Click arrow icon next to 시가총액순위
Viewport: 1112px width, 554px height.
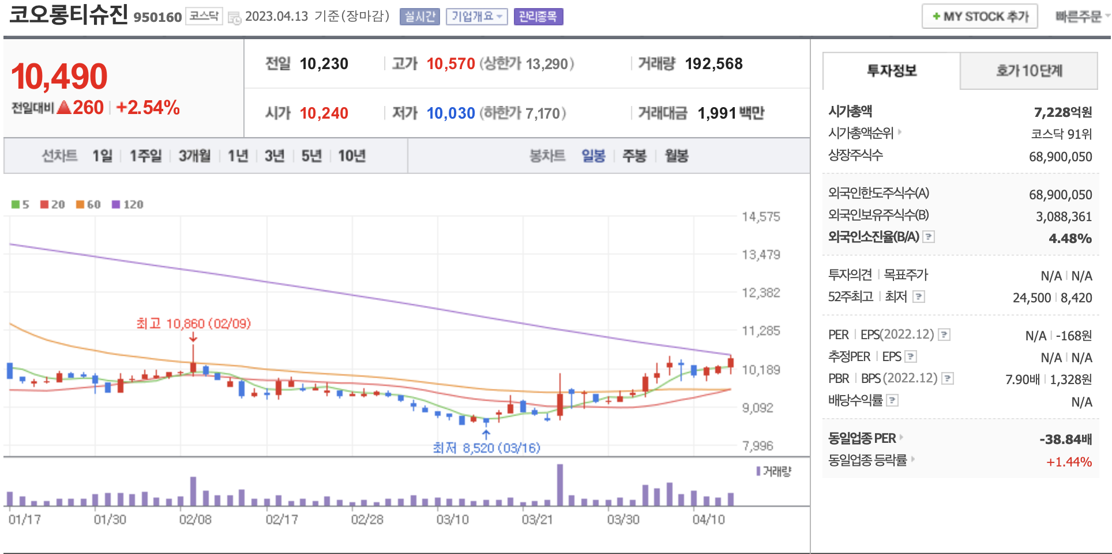click(900, 132)
